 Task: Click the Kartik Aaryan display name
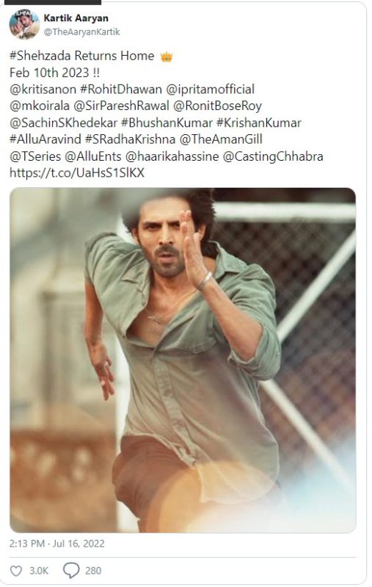(76, 18)
